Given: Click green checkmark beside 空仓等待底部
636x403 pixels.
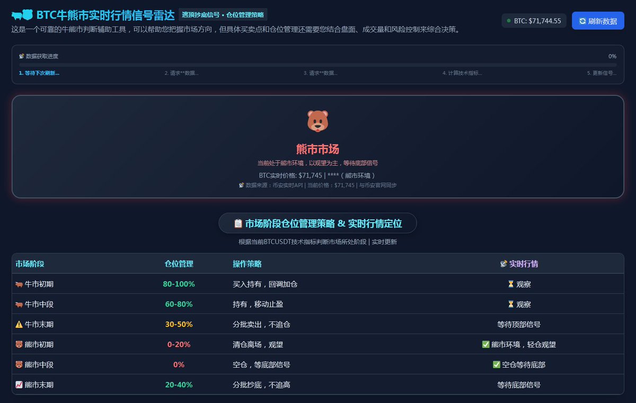Looking at the screenshot, I should coord(496,365).
